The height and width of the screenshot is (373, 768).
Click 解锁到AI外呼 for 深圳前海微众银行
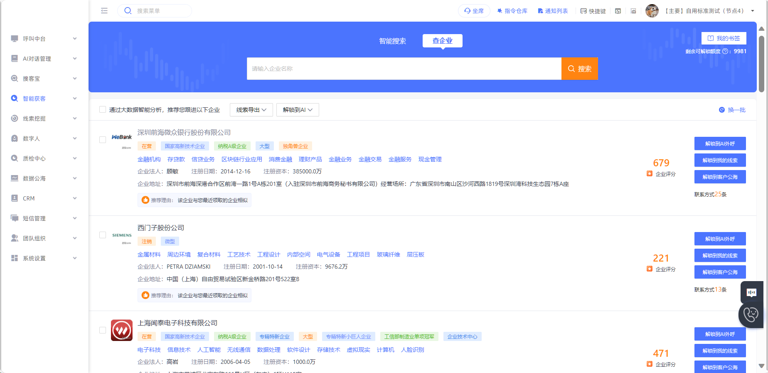click(x=720, y=143)
